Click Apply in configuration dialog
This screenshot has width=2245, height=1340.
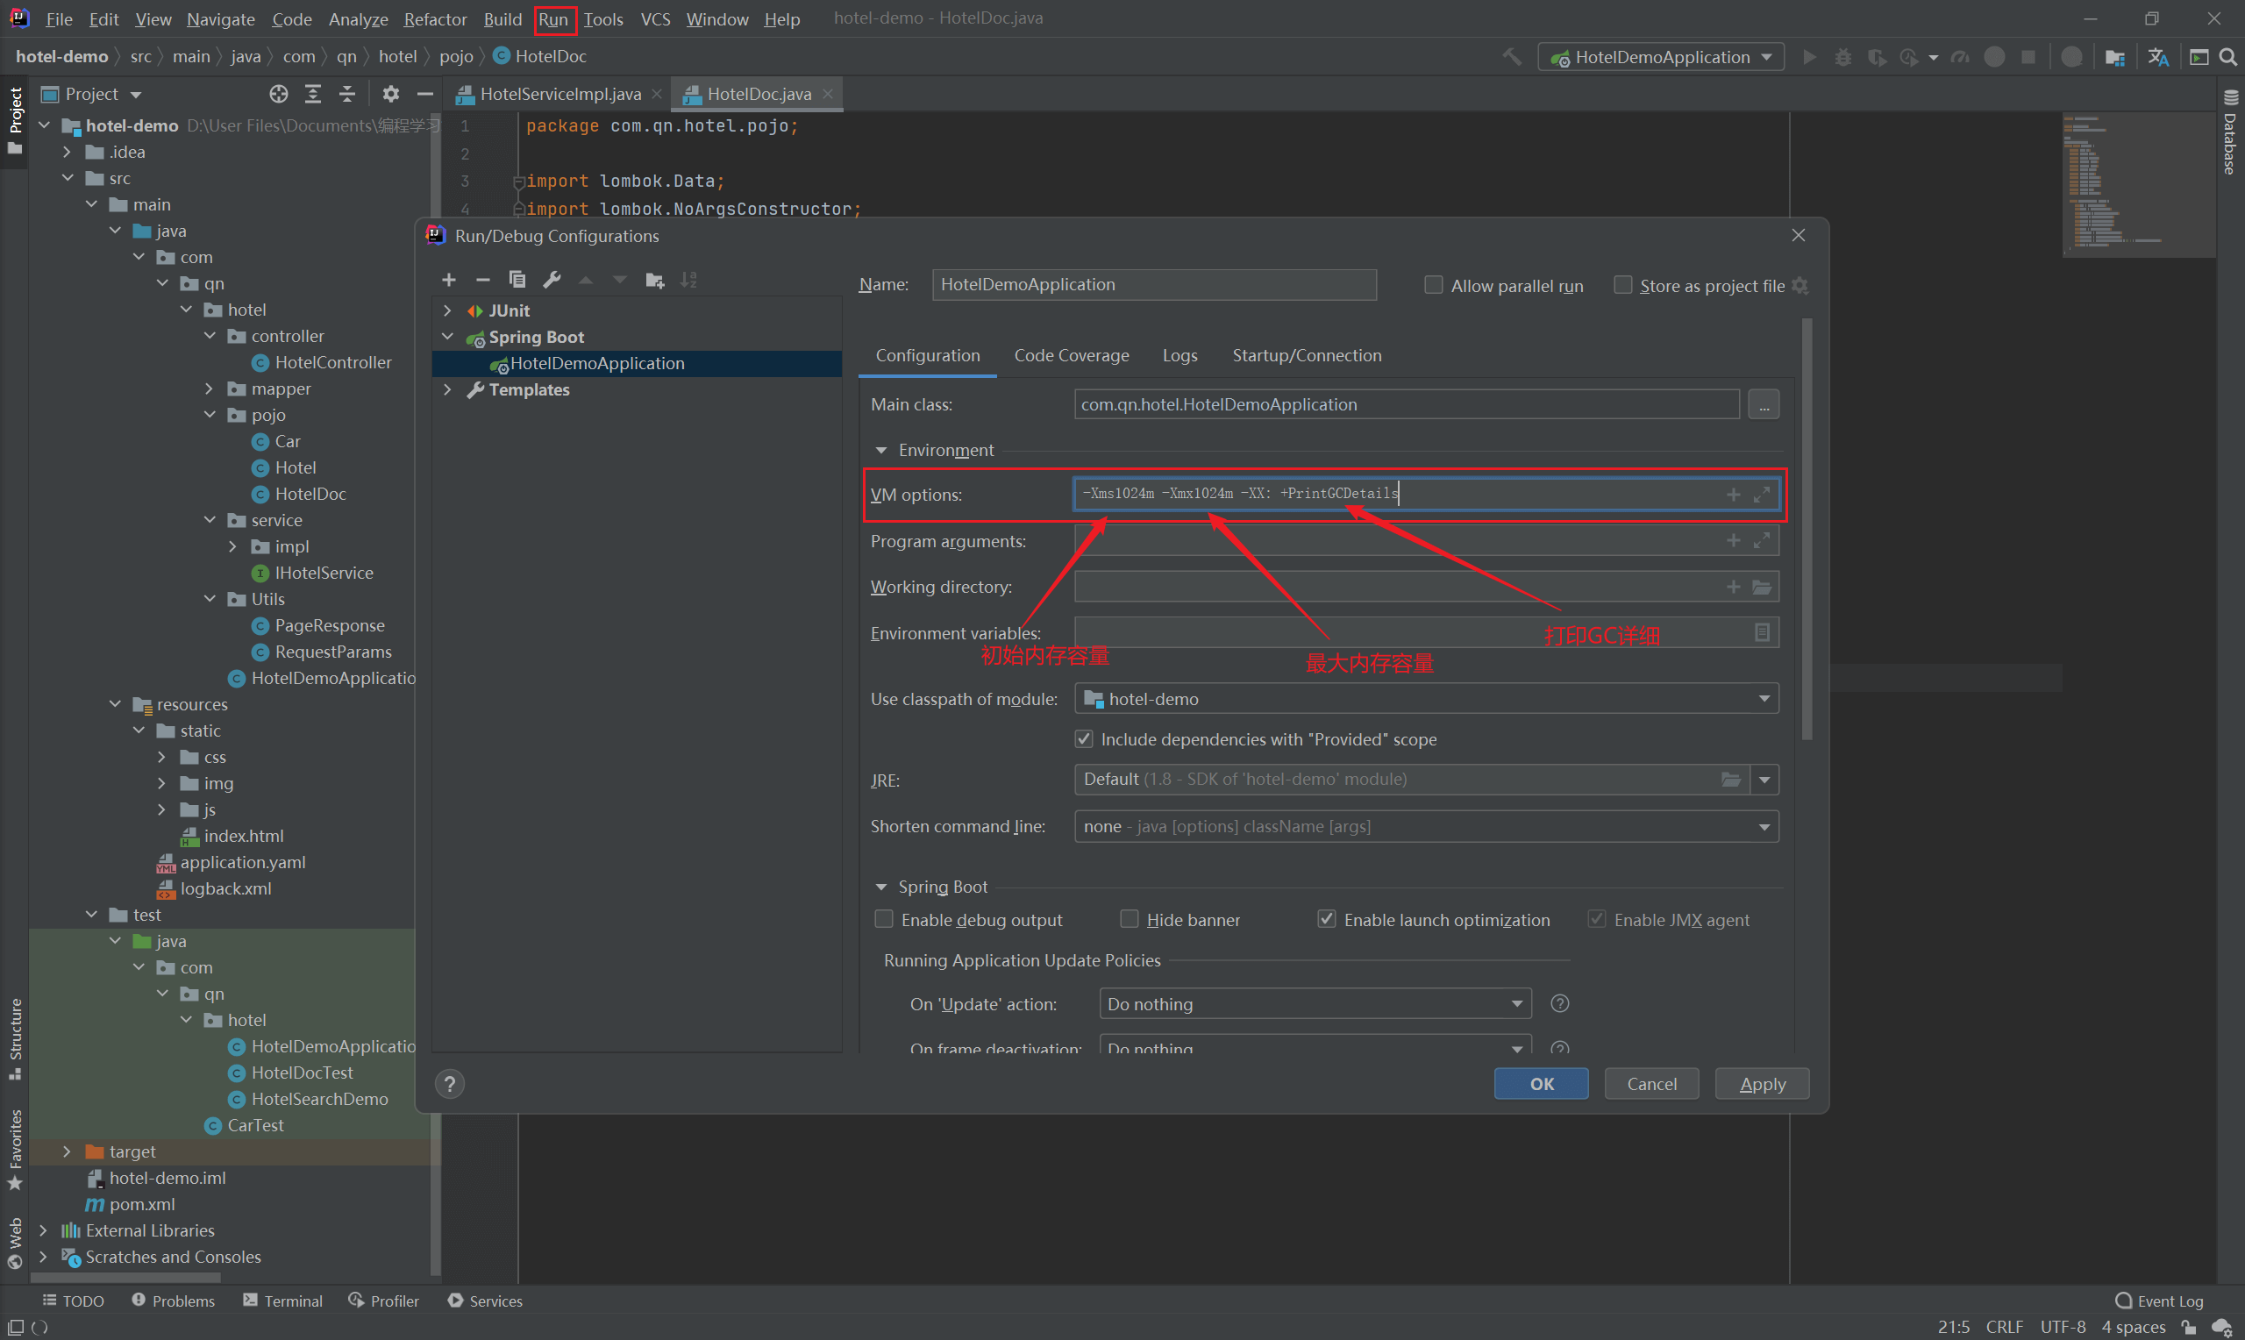[x=1761, y=1084]
